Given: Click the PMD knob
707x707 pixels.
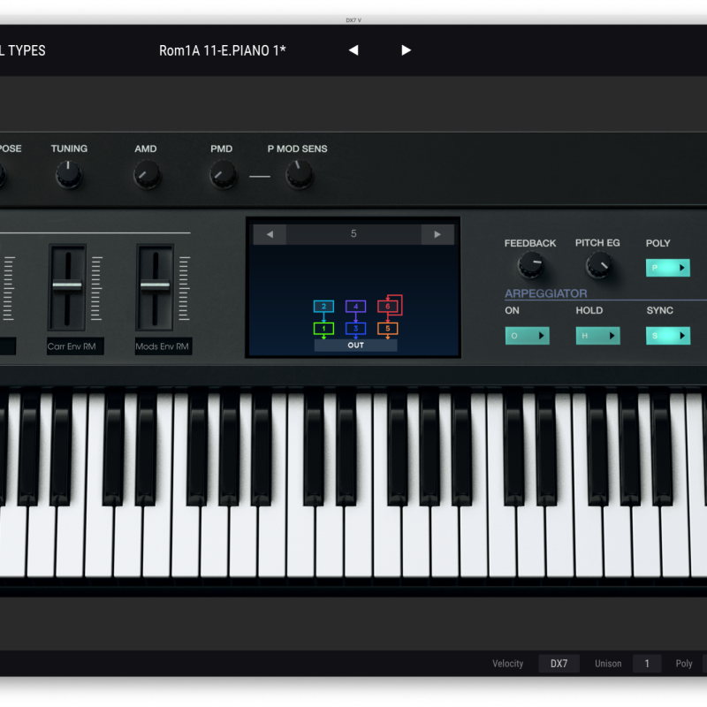Looking at the screenshot, I should [223, 175].
